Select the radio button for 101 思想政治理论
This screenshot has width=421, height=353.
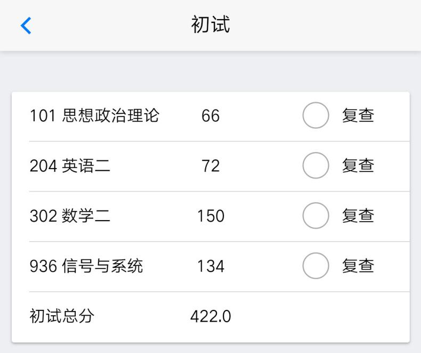315,115
